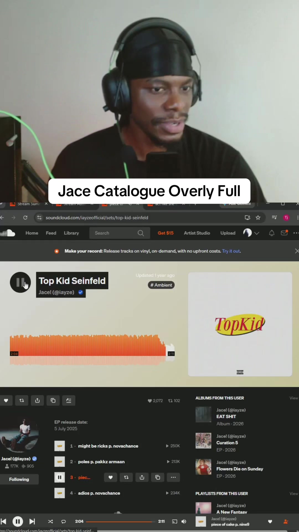Toggle repeat in bottom player
The image size is (299, 532).
pyautogui.click(x=63, y=521)
